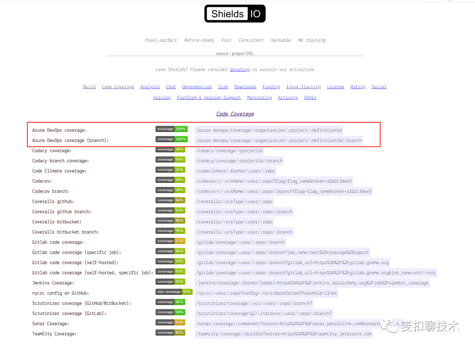Click the Sonar Coverage 63% badge

tap(171, 322)
